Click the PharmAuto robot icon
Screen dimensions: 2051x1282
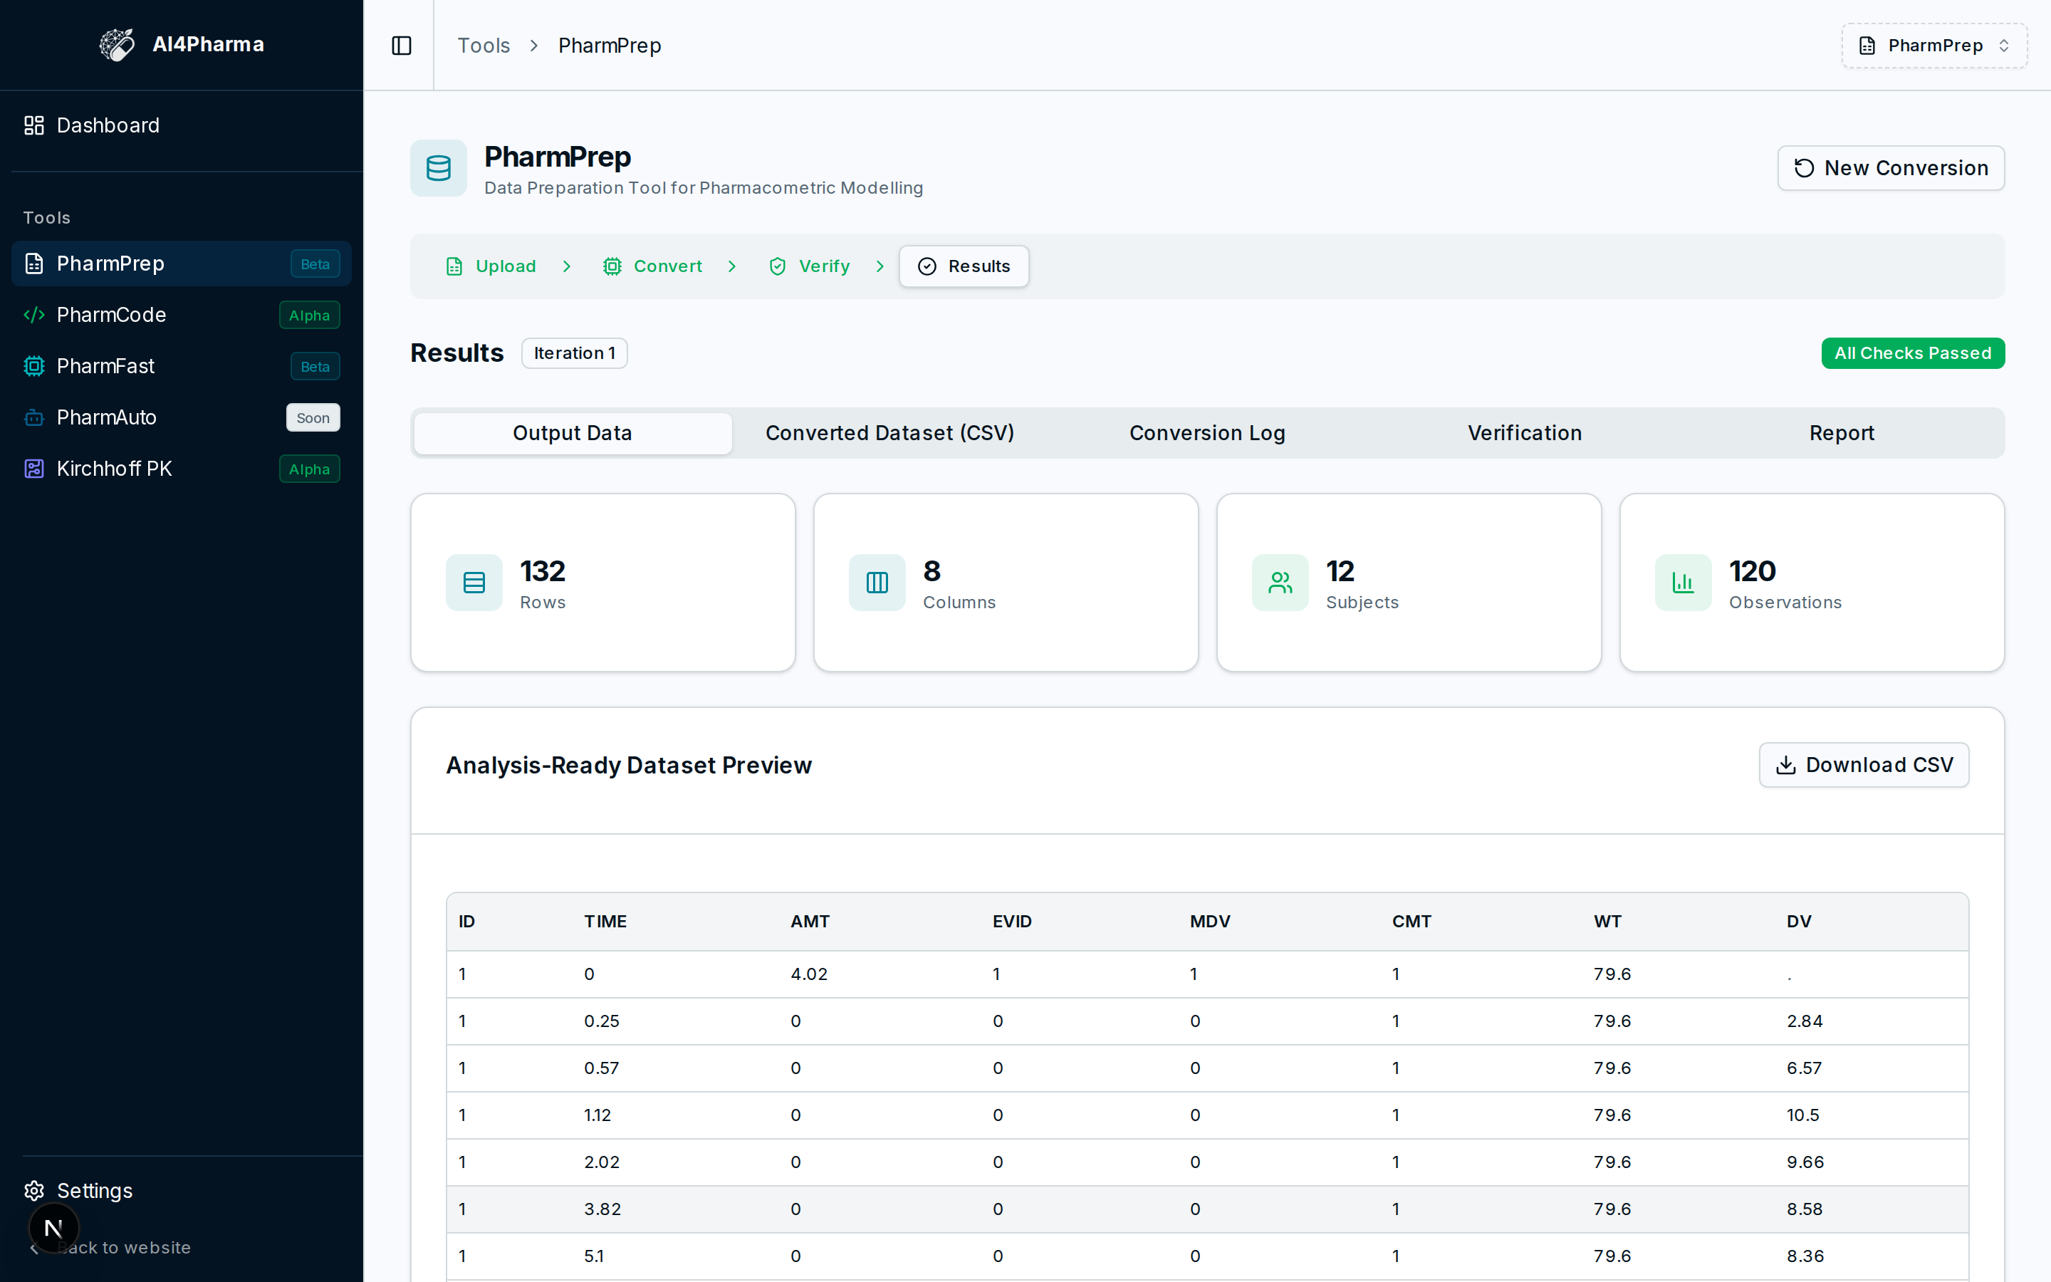pyautogui.click(x=34, y=418)
